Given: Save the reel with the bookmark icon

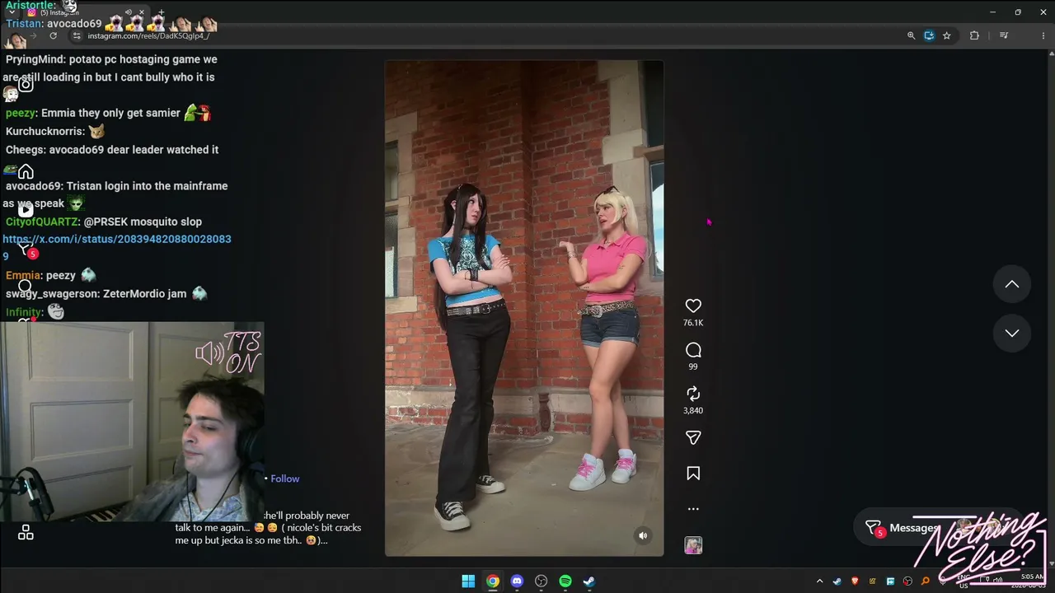Looking at the screenshot, I should tap(693, 474).
